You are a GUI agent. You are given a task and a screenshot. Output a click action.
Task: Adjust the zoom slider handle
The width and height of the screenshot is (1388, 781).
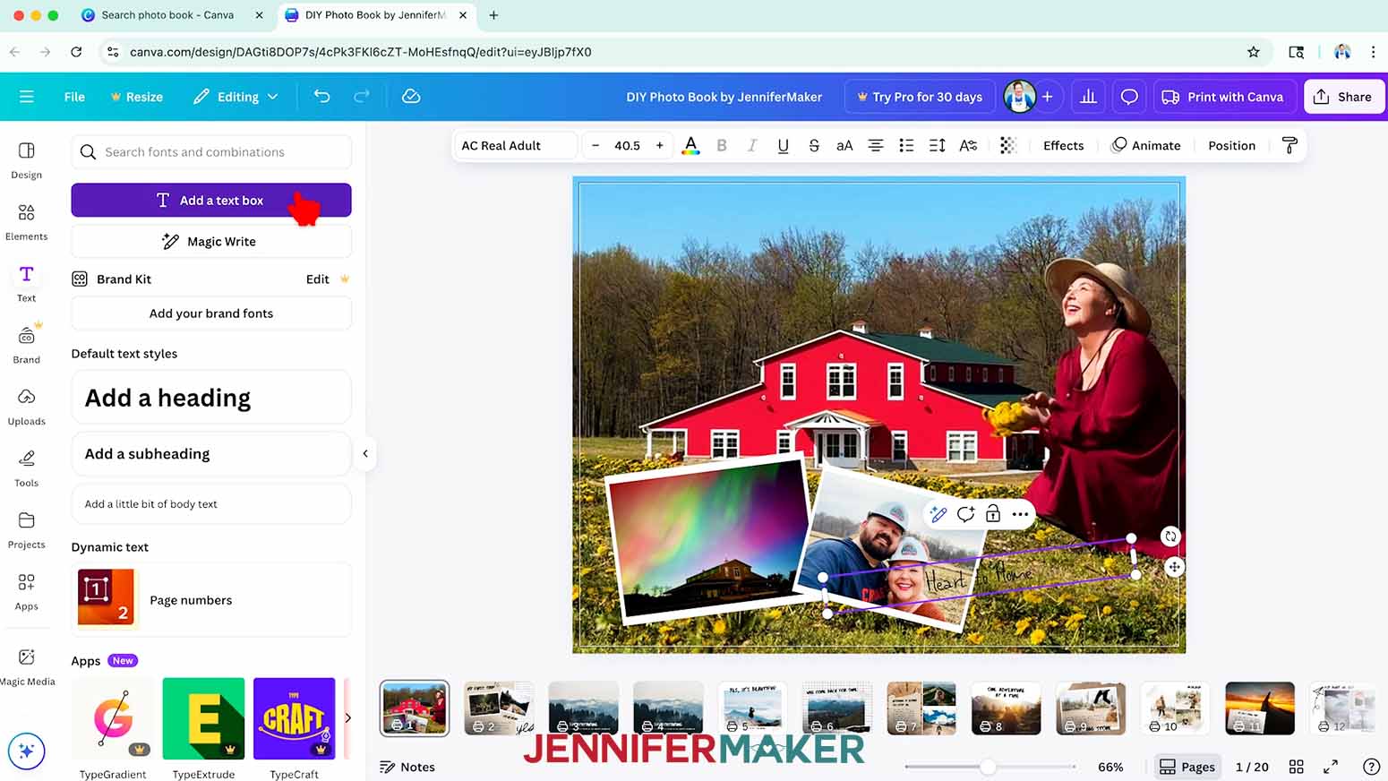[988, 767]
